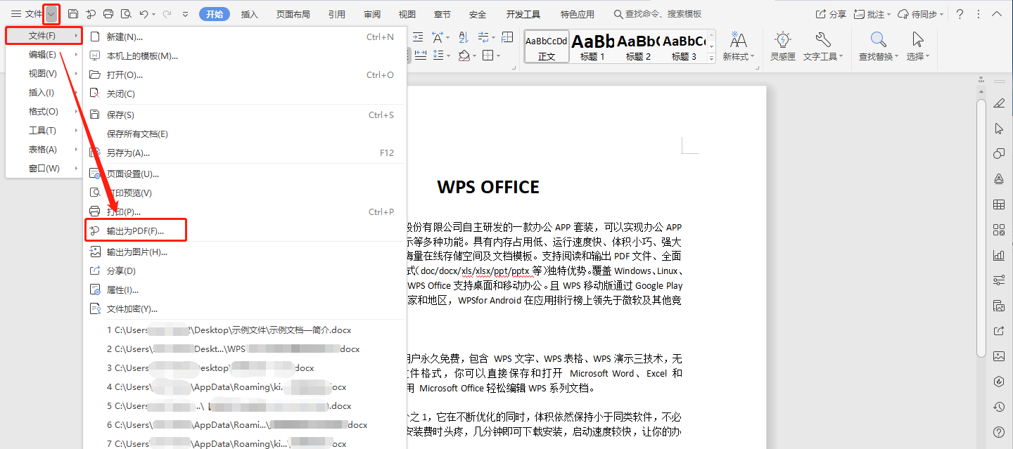Image resolution: width=1013 pixels, height=449 pixels.
Task: Open 打印预览 via its magnifier icon
Action: 127,13
